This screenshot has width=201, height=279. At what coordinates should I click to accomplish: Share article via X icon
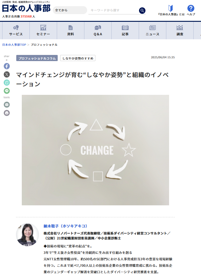pyautogui.click(x=7, y=74)
